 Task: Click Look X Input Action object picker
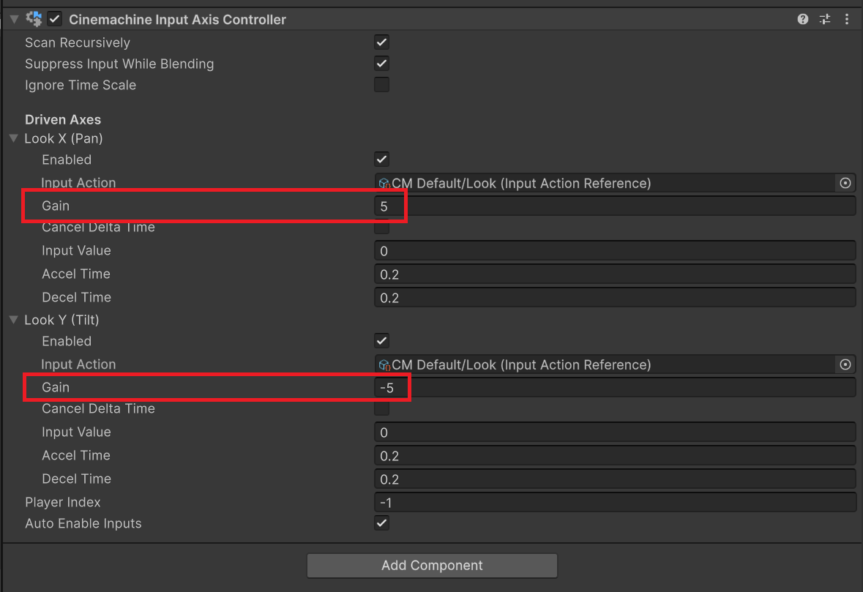(845, 183)
